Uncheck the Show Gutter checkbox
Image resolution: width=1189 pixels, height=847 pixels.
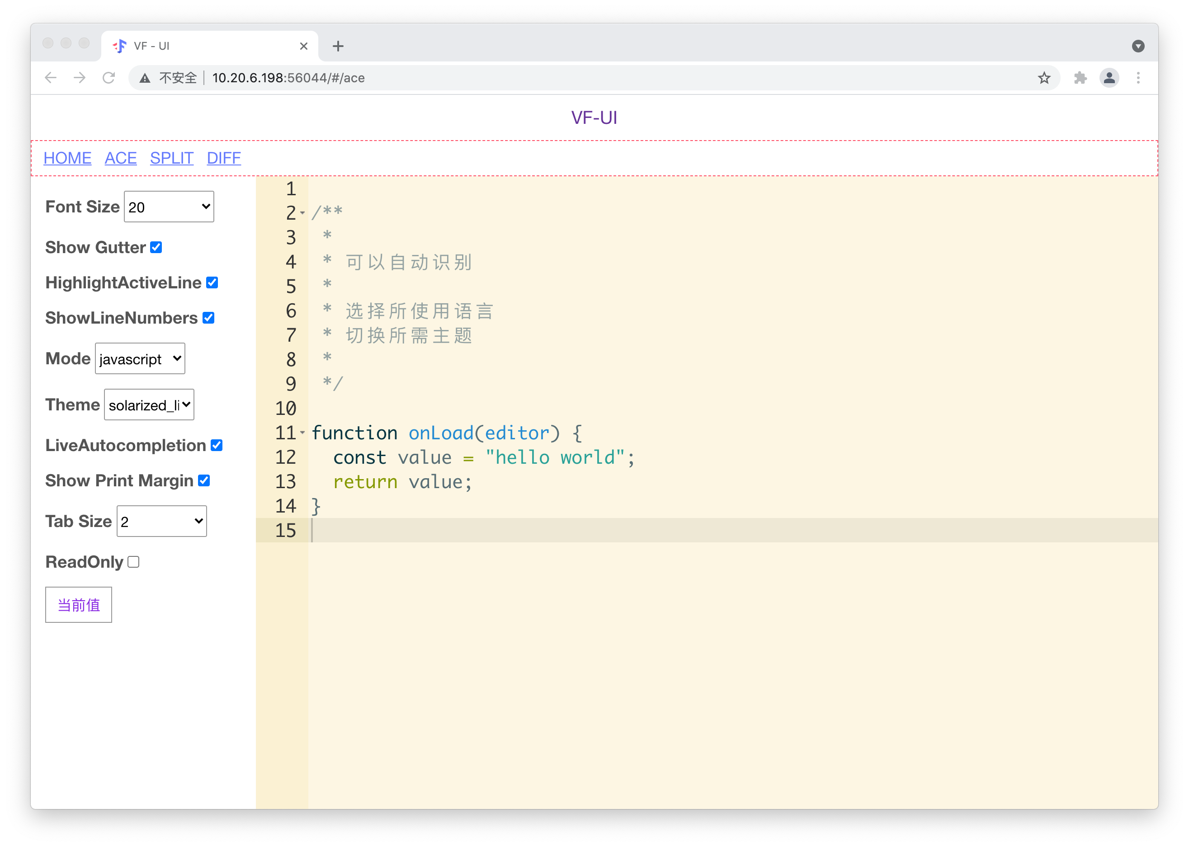pos(156,247)
